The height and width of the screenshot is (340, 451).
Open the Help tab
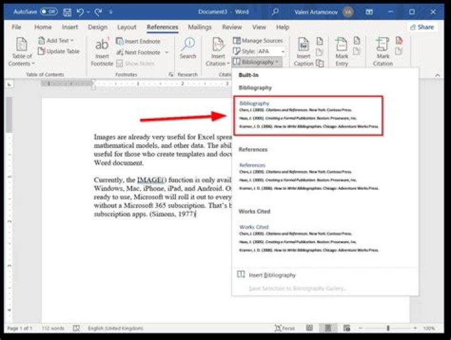coord(283,27)
